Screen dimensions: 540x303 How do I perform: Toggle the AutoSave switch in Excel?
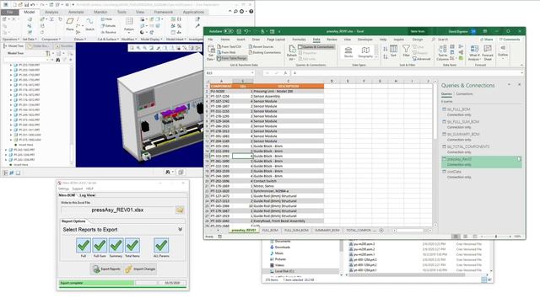click(x=229, y=31)
